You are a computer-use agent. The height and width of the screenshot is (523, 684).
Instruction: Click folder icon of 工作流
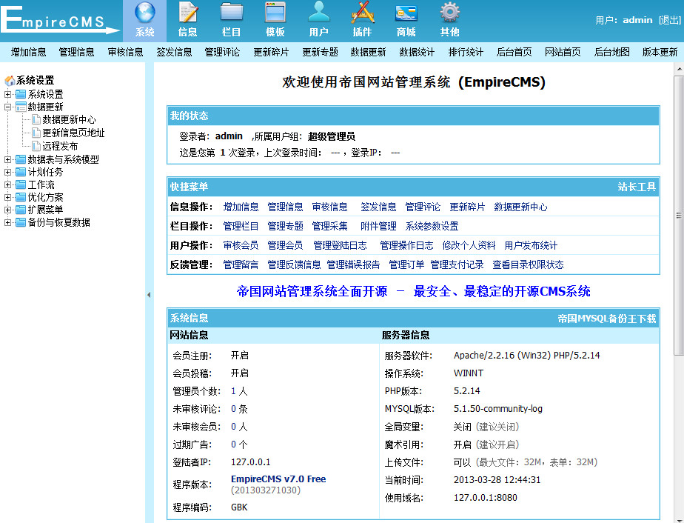point(21,184)
